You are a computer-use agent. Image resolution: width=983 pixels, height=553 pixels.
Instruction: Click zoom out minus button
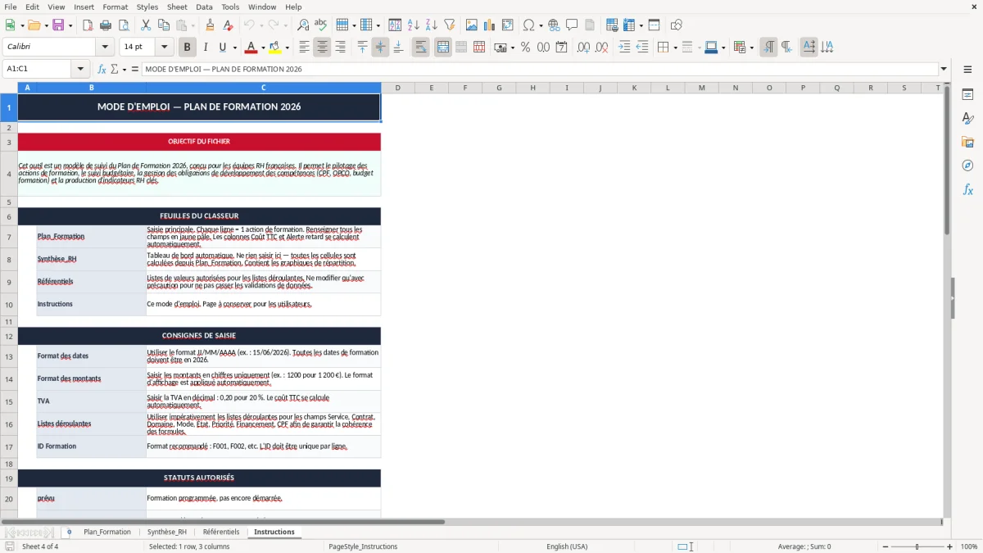pyautogui.click(x=886, y=546)
